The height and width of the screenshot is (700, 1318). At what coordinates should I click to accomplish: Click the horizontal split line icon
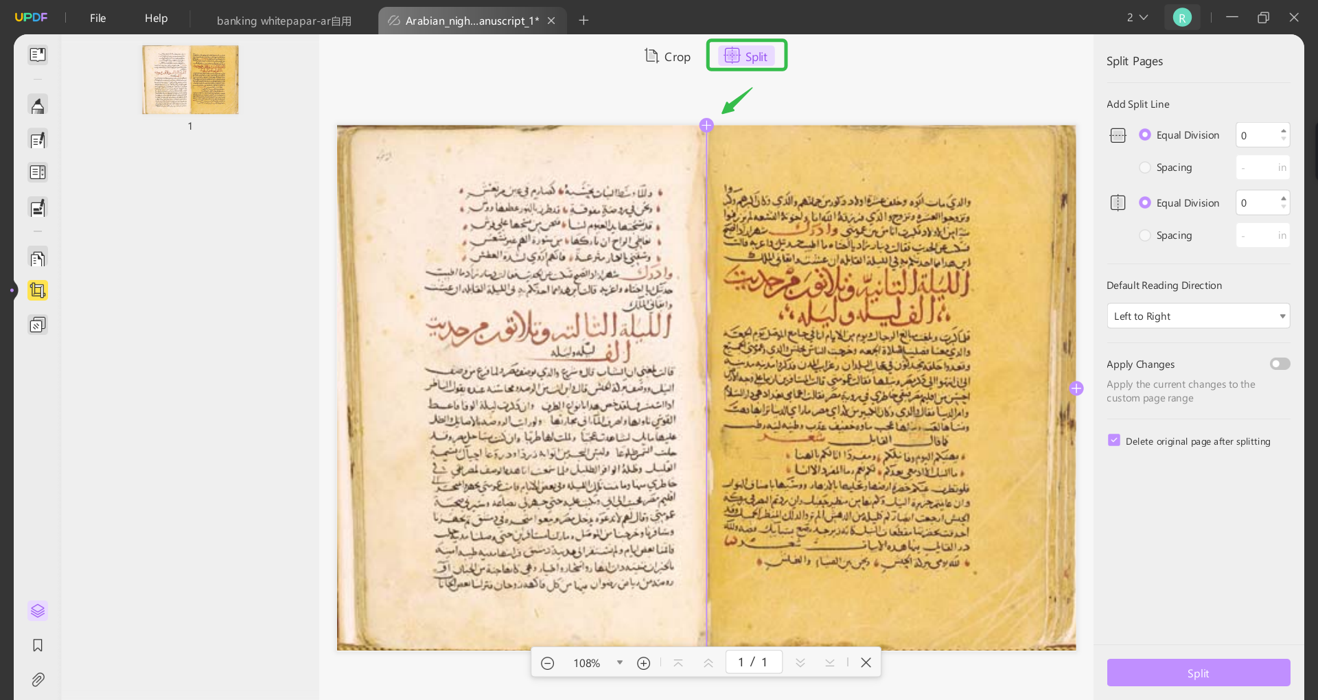click(1118, 135)
